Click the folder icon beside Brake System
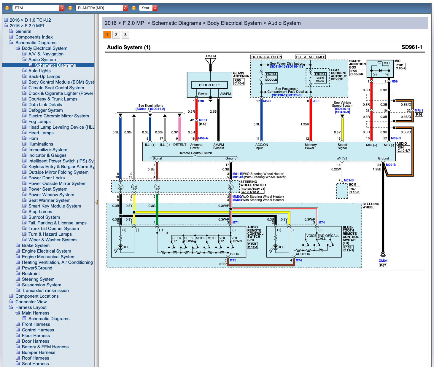 pos(18,245)
